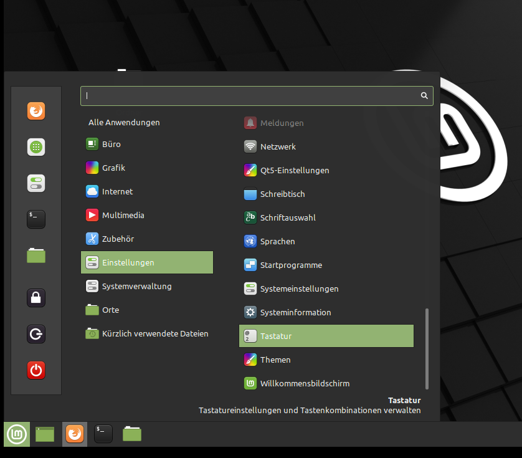Open the Systemverwaltung category

(x=147, y=286)
